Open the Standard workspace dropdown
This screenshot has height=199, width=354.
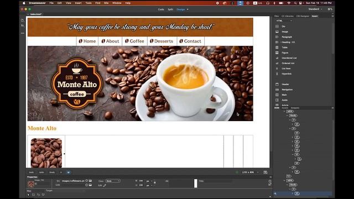(x=315, y=9)
